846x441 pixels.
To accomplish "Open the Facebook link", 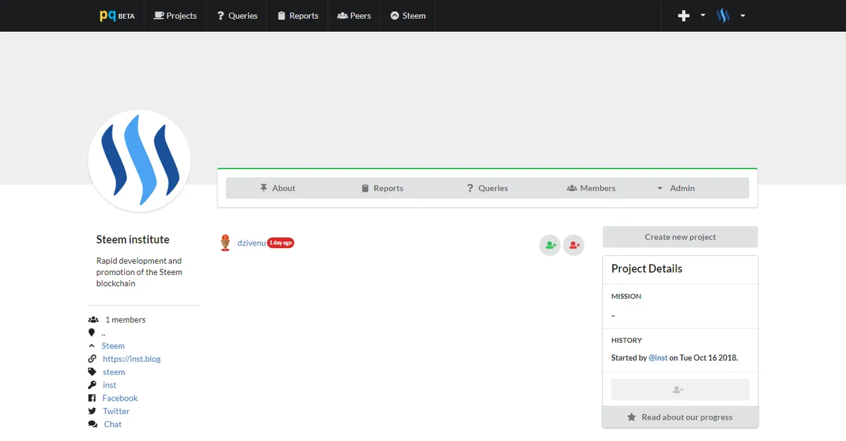I will point(120,398).
